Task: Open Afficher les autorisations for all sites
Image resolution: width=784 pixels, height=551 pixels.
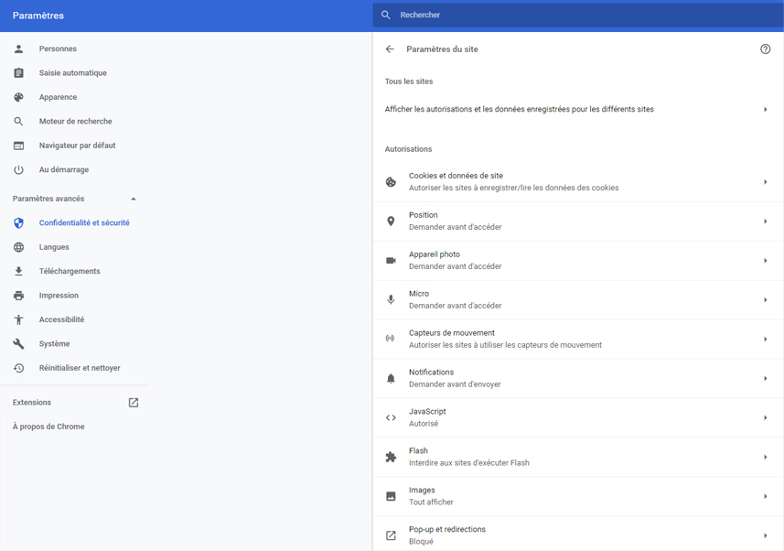Action: tap(576, 109)
